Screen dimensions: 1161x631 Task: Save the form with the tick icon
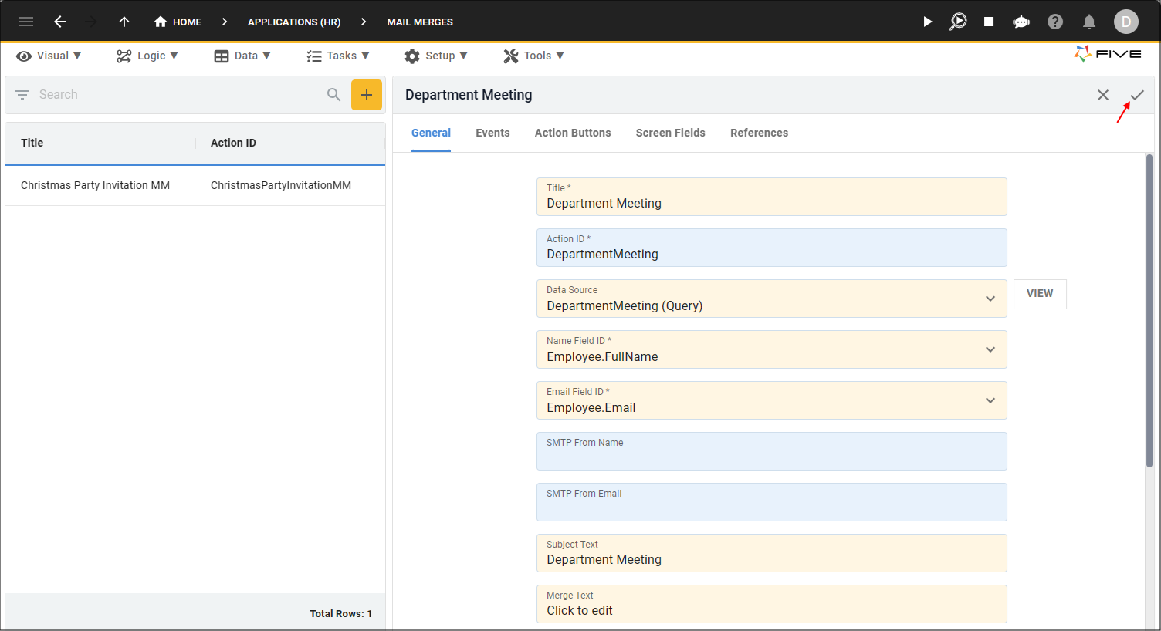pyautogui.click(x=1137, y=95)
